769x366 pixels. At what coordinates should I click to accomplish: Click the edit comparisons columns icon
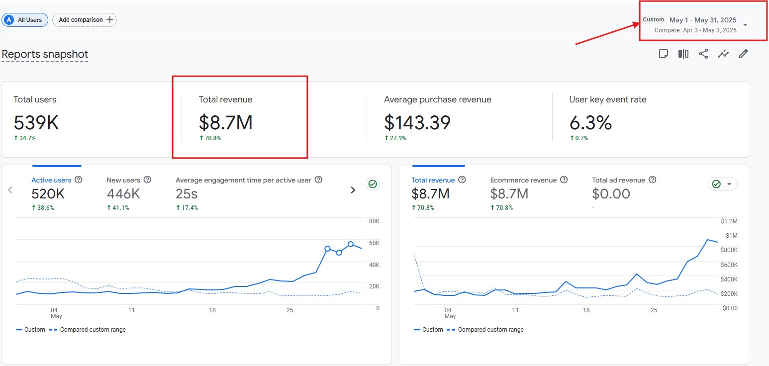coord(683,54)
